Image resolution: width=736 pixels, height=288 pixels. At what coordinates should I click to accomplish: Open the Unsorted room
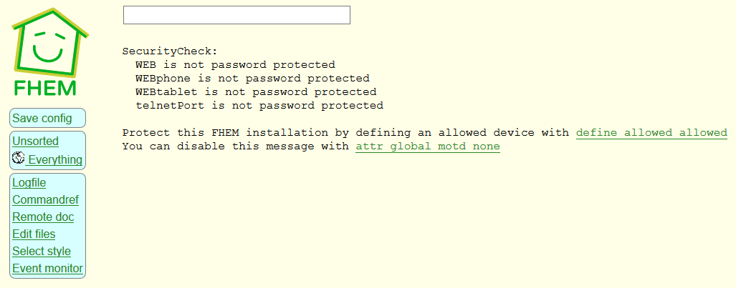[35, 141]
